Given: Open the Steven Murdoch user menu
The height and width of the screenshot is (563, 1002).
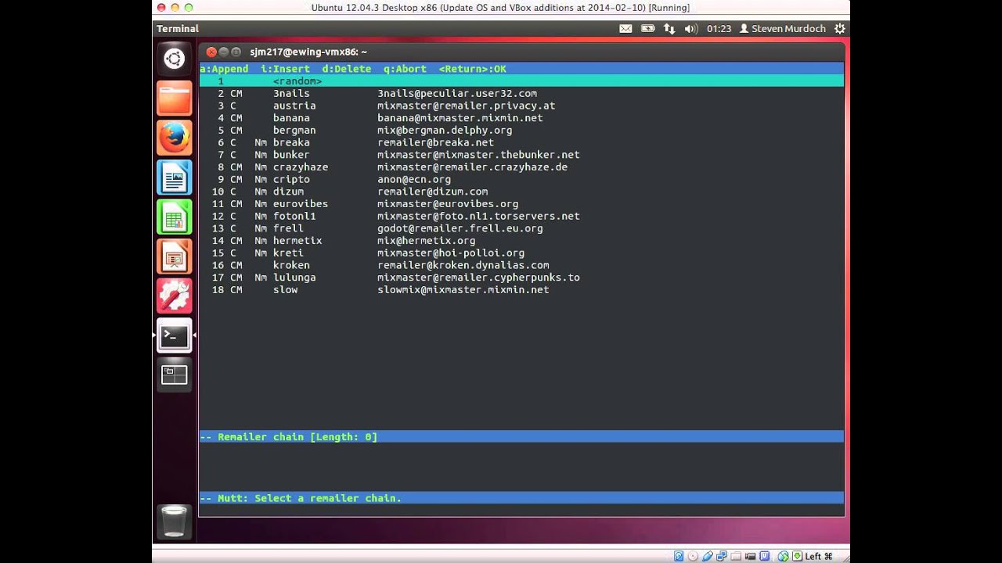Looking at the screenshot, I should click(x=782, y=28).
